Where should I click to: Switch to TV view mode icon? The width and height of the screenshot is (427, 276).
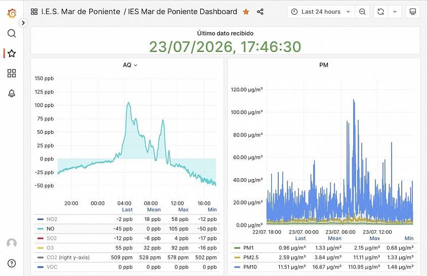[412, 12]
